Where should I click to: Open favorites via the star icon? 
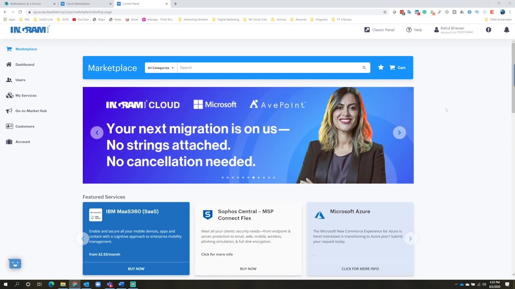(x=381, y=68)
